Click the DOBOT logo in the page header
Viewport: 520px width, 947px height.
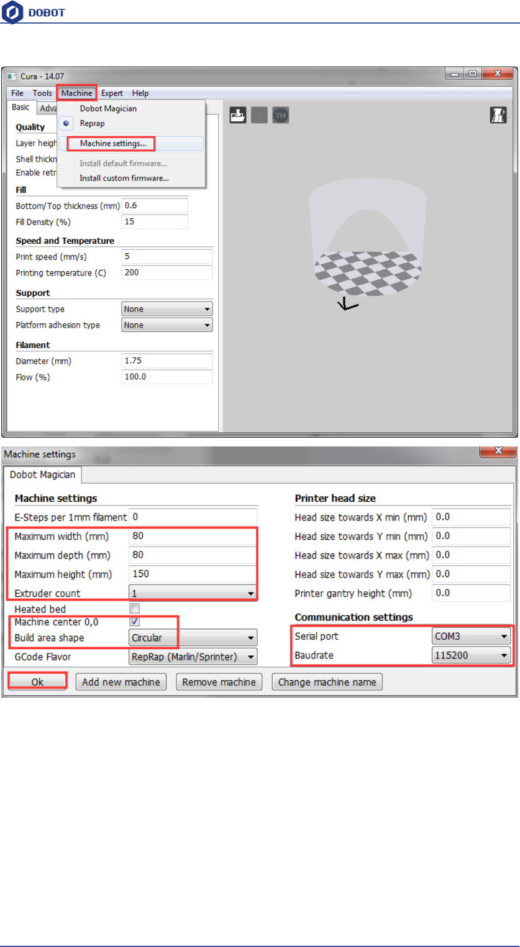(x=34, y=12)
